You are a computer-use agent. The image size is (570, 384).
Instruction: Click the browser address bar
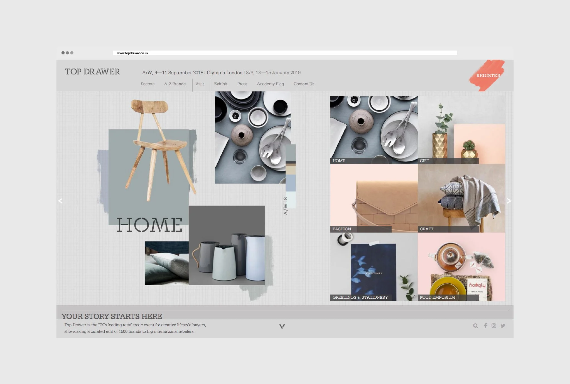284,53
